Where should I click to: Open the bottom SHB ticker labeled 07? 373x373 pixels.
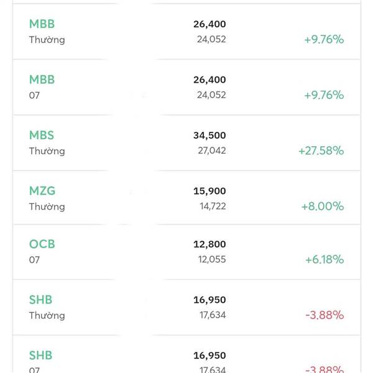click(41, 356)
